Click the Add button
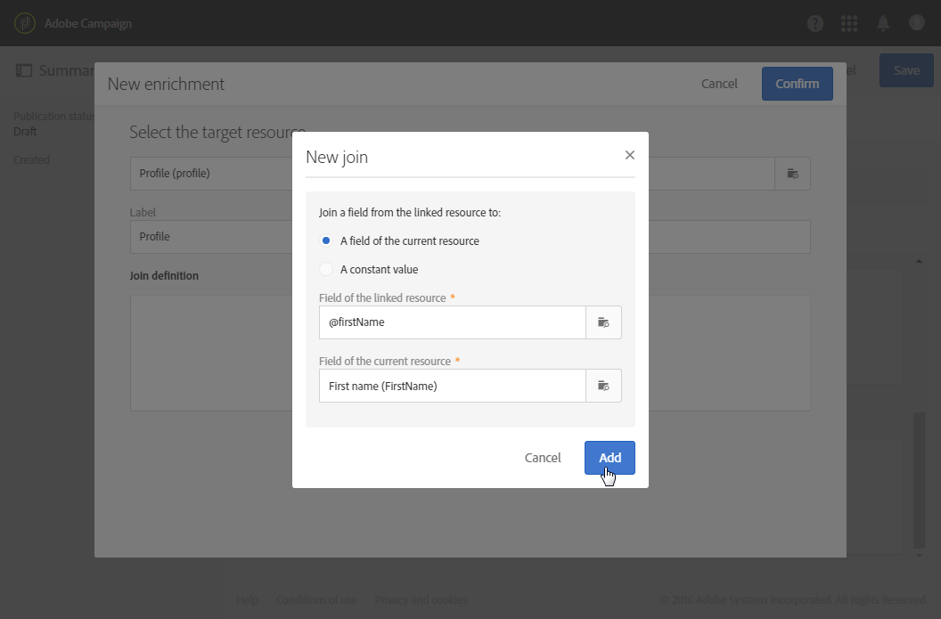 point(610,458)
